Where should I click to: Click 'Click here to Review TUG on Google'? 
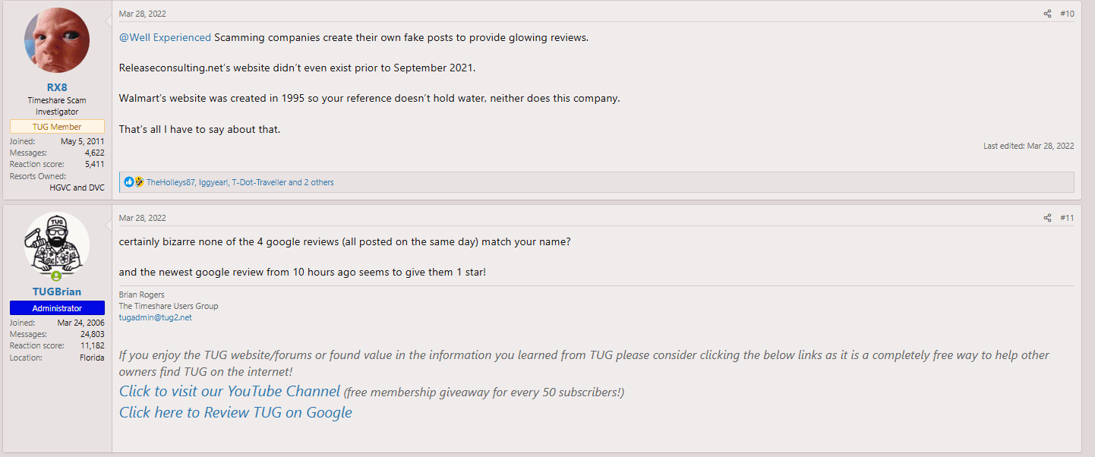(x=235, y=412)
